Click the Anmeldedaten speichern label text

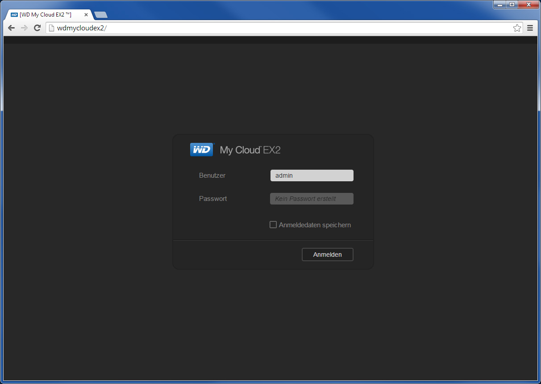pyautogui.click(x=315, y=225)
